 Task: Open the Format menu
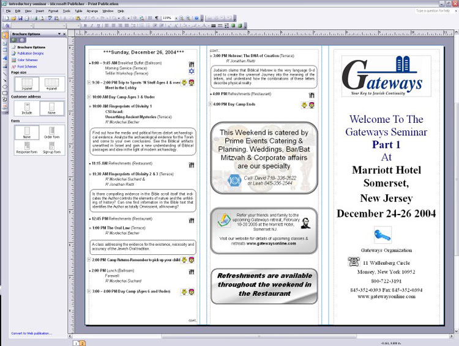tap(53, 11)
